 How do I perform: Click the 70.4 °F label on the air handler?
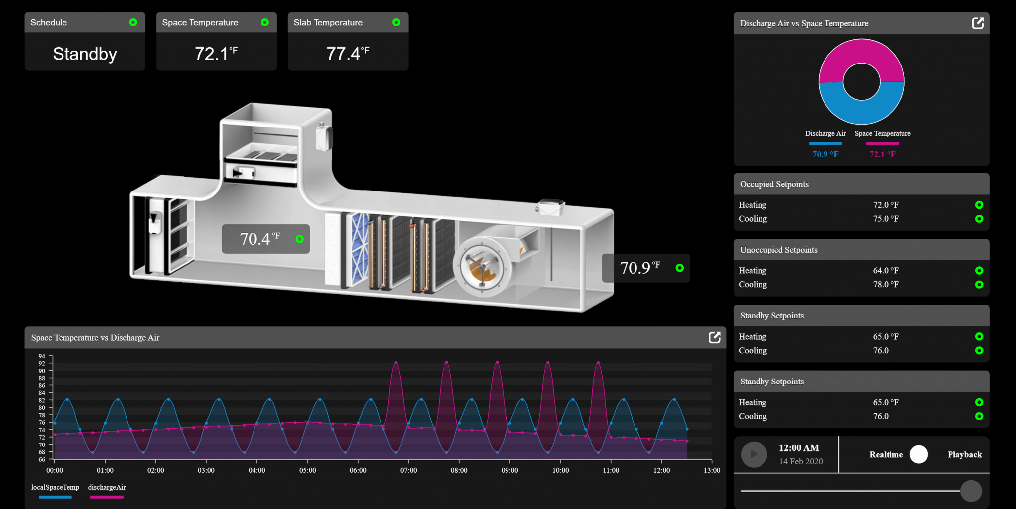[260, 239]
